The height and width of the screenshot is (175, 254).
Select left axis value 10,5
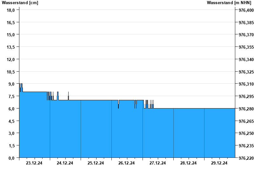coord(11,72)
